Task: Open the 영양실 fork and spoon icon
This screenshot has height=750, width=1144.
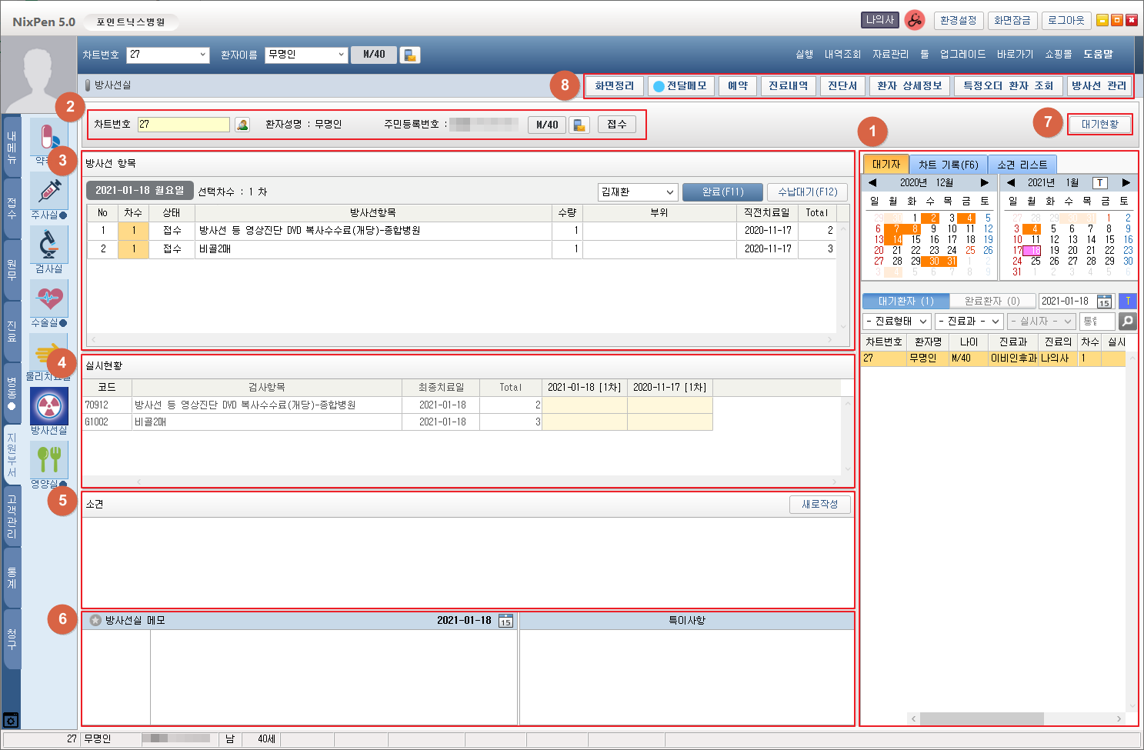Action: tap(48, 459)
